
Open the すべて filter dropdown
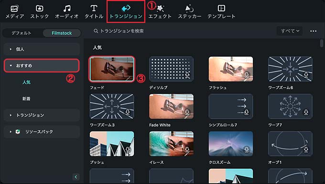290,31
